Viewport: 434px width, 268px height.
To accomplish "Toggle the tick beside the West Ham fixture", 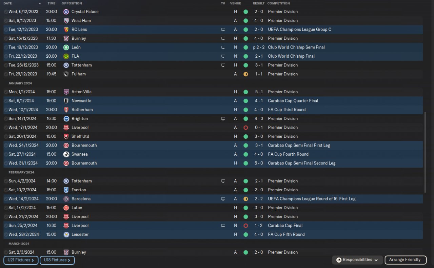I will coord(6,21).
